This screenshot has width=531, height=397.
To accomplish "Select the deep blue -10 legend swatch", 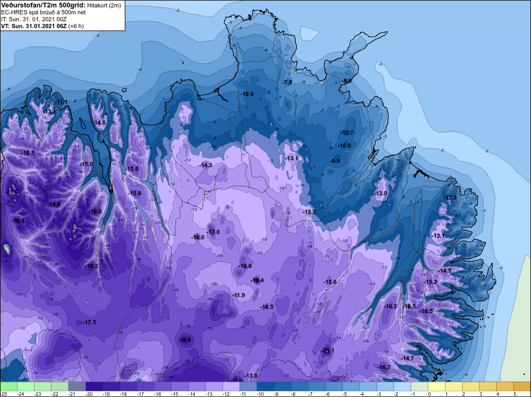I will pyautogui.click(x=265, y=386).
